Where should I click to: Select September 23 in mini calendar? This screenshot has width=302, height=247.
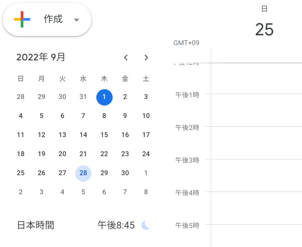pos(125,154)
